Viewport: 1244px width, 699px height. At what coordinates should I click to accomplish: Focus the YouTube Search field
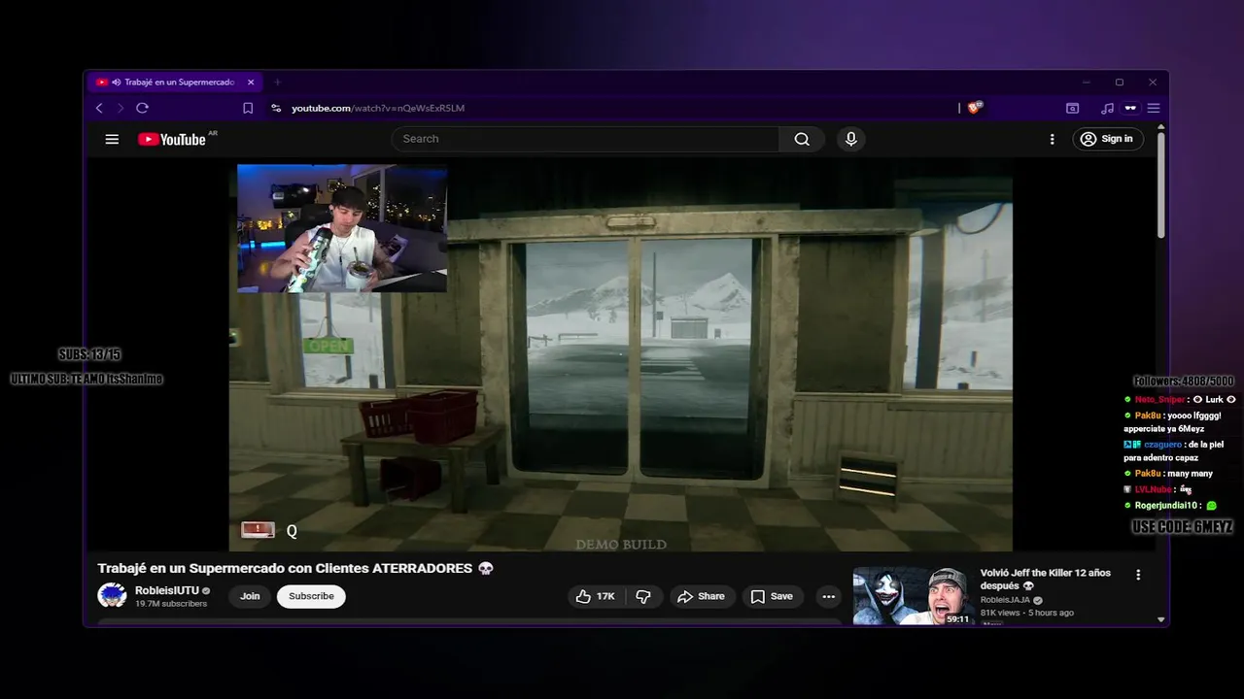[x=585, y=139]
